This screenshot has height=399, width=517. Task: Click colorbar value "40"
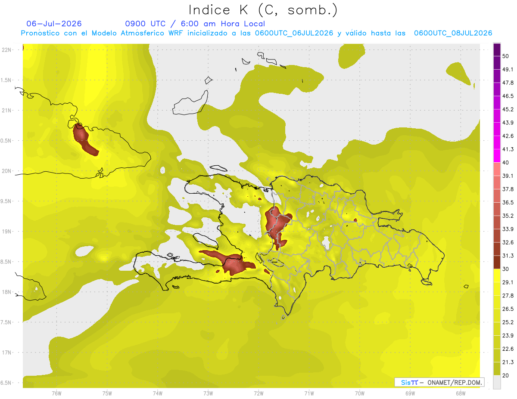coord(506,163)
